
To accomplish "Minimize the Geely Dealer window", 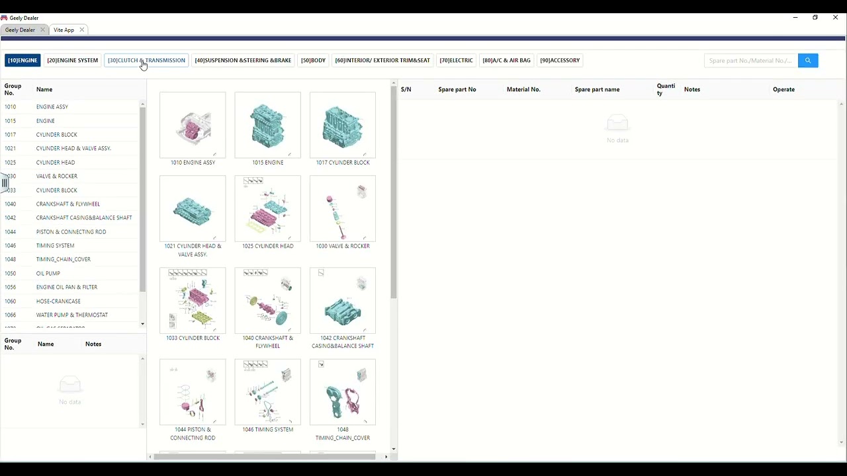I will (x=795, y=18).
